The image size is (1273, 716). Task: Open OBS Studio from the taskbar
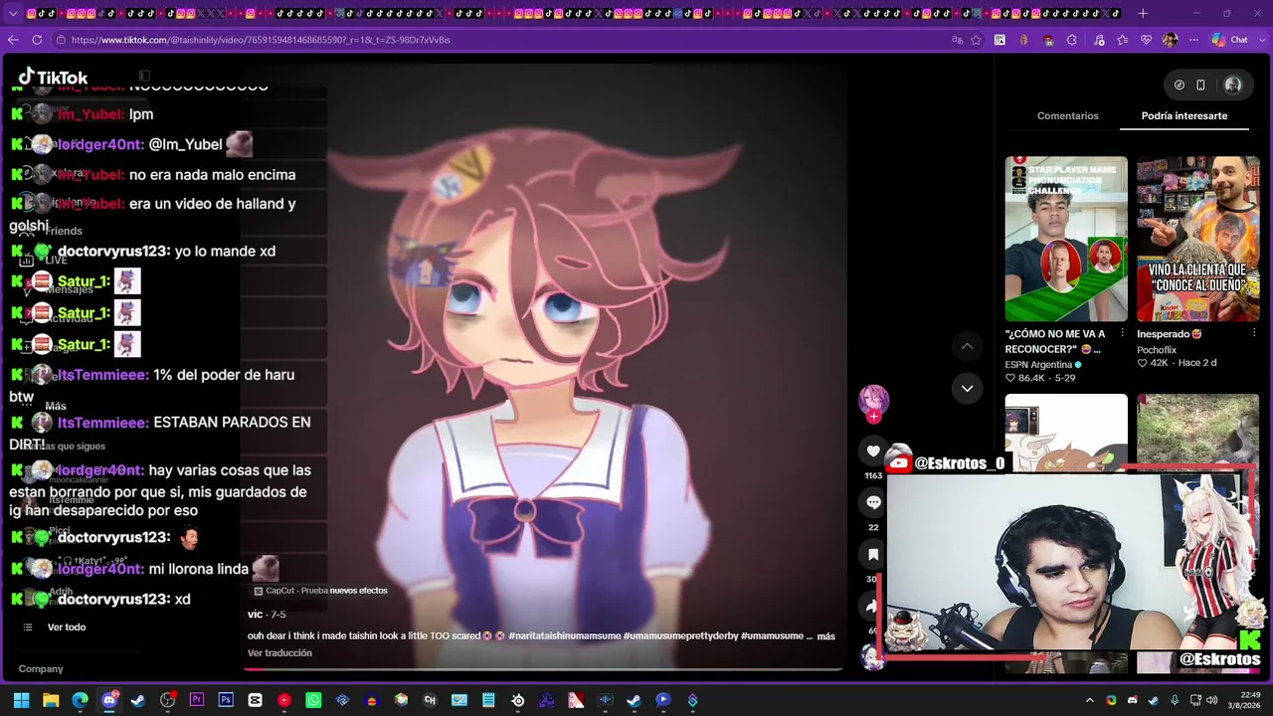[168, 700]
